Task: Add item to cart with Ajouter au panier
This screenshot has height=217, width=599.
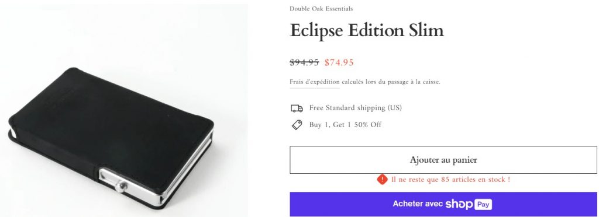Action: (443, 160)
